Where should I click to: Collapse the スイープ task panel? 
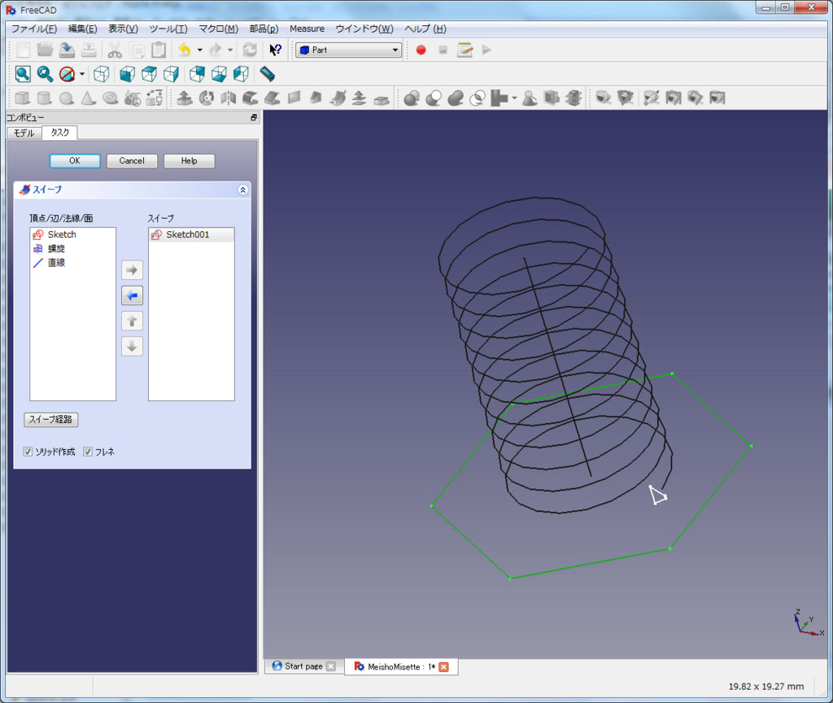tap(242, 190)
